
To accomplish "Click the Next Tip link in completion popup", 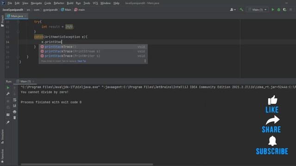I will click(81, 61).
